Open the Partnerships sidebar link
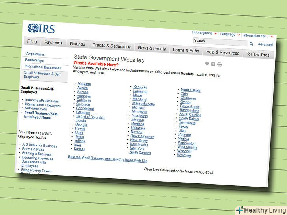The image size is (287, 215). [x=34, y=60]
